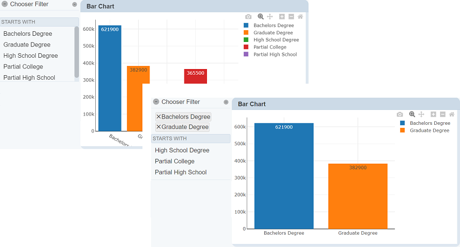This screenshot has height=247, width=460.
Task: Remove the Bachelors Degree filter chip via its X
Action: (158, 117)
